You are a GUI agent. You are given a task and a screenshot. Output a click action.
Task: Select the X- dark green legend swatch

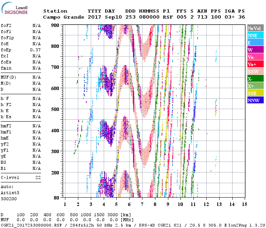click(255, 79)
